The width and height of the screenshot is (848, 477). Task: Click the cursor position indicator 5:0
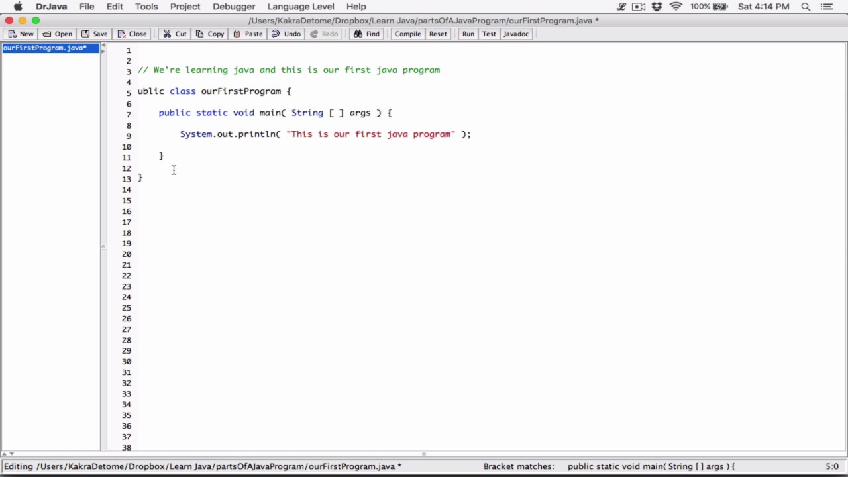[832, 466]
